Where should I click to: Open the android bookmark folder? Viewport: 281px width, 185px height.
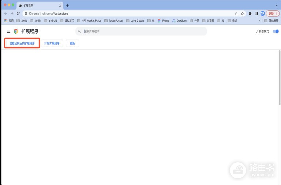pos(50,20)
